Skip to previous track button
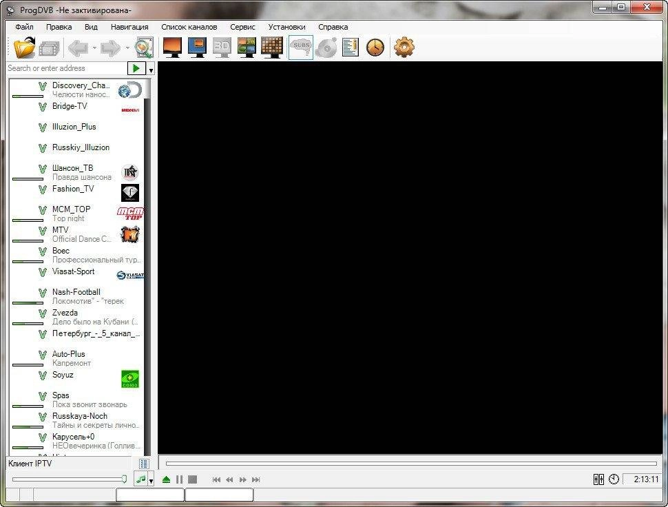 coord(216,479)
